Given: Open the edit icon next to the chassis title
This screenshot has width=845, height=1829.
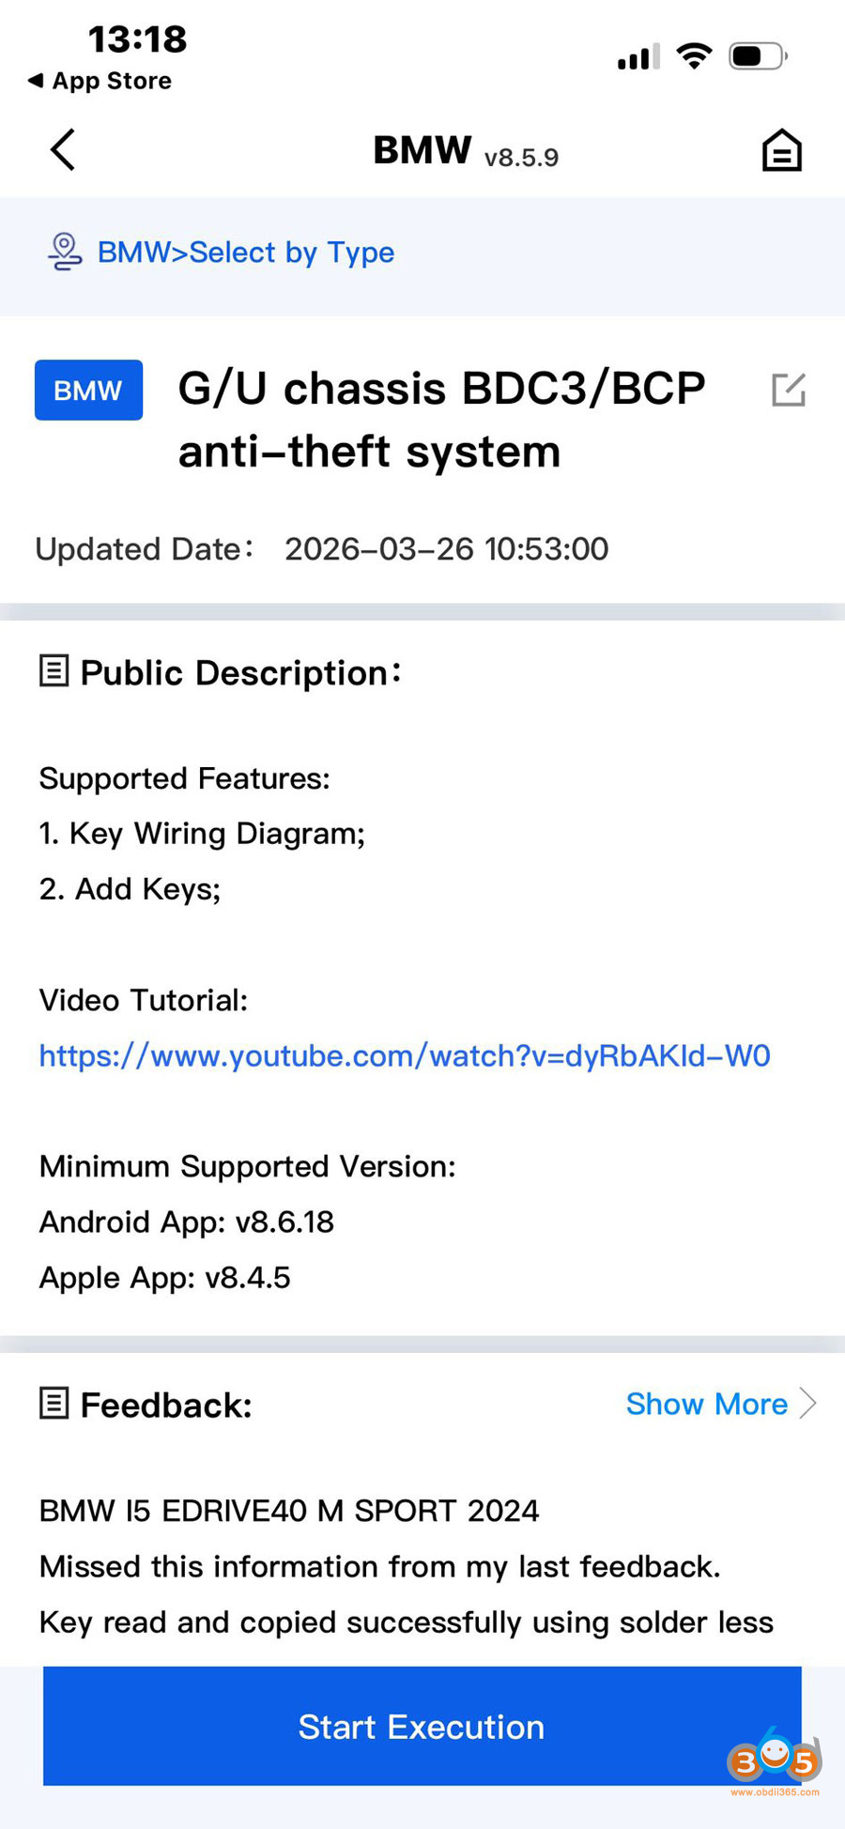Looking at the screenshot, I should tap(789, 390).
